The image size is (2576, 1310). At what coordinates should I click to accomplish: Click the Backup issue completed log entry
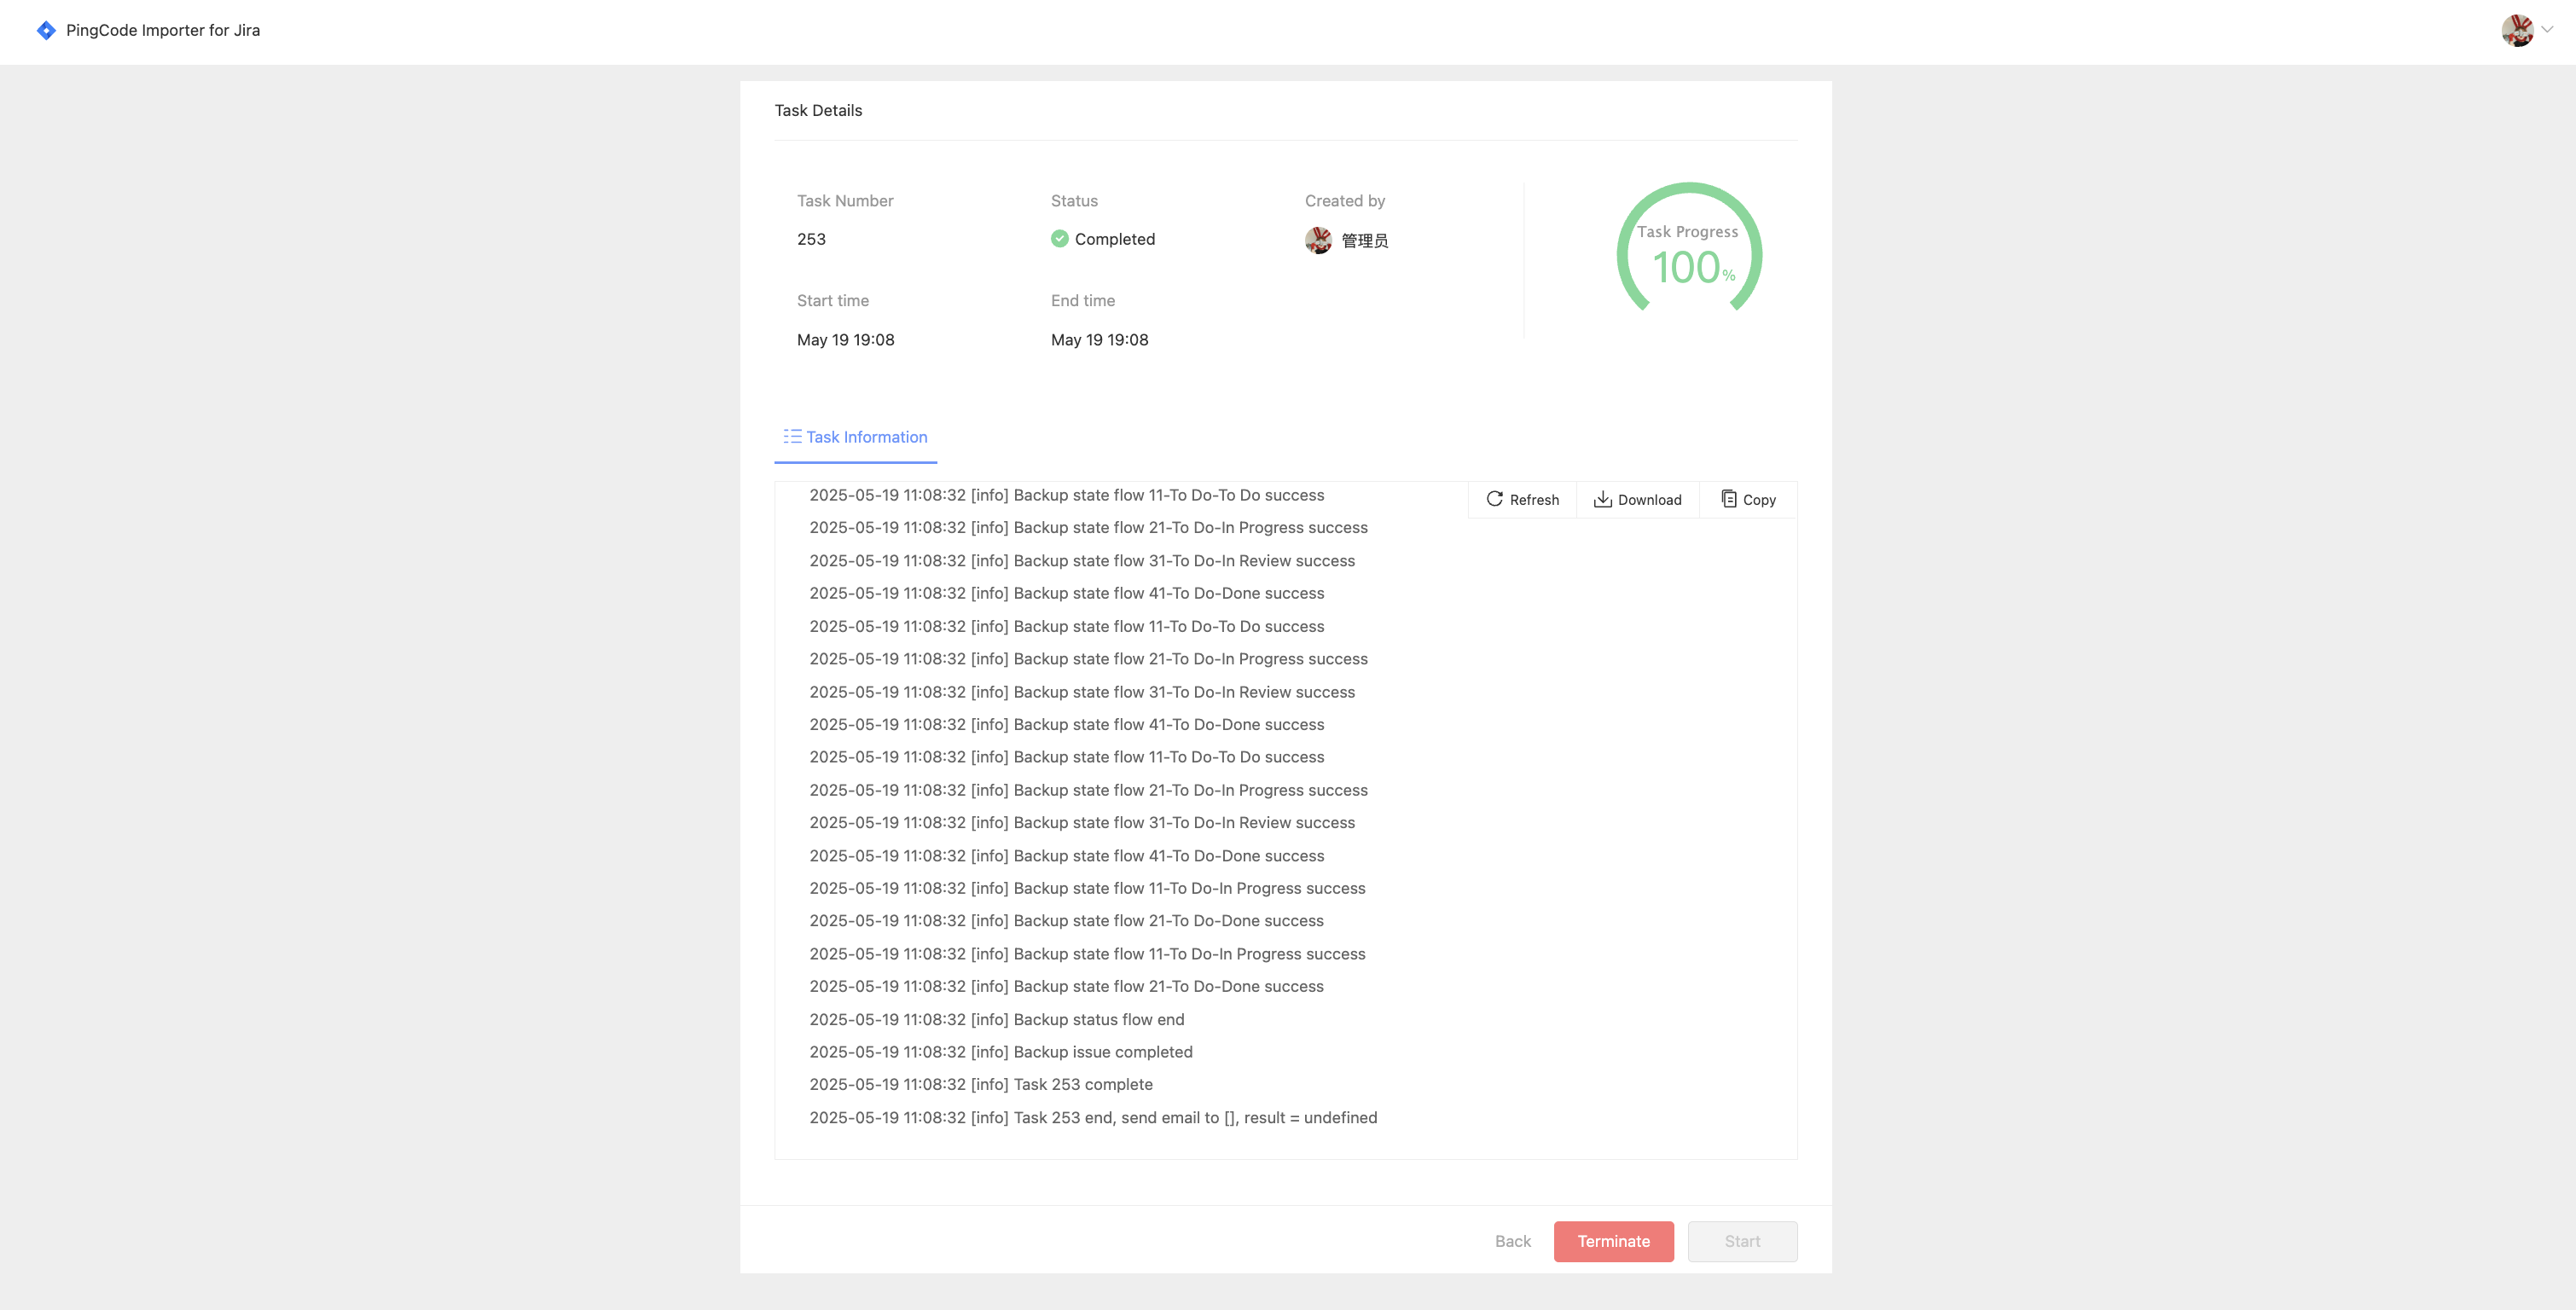point(1000,1051)
